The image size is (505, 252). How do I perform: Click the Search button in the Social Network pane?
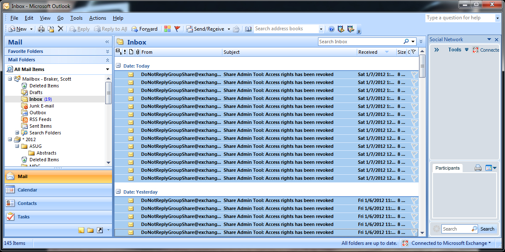point(487,229)
